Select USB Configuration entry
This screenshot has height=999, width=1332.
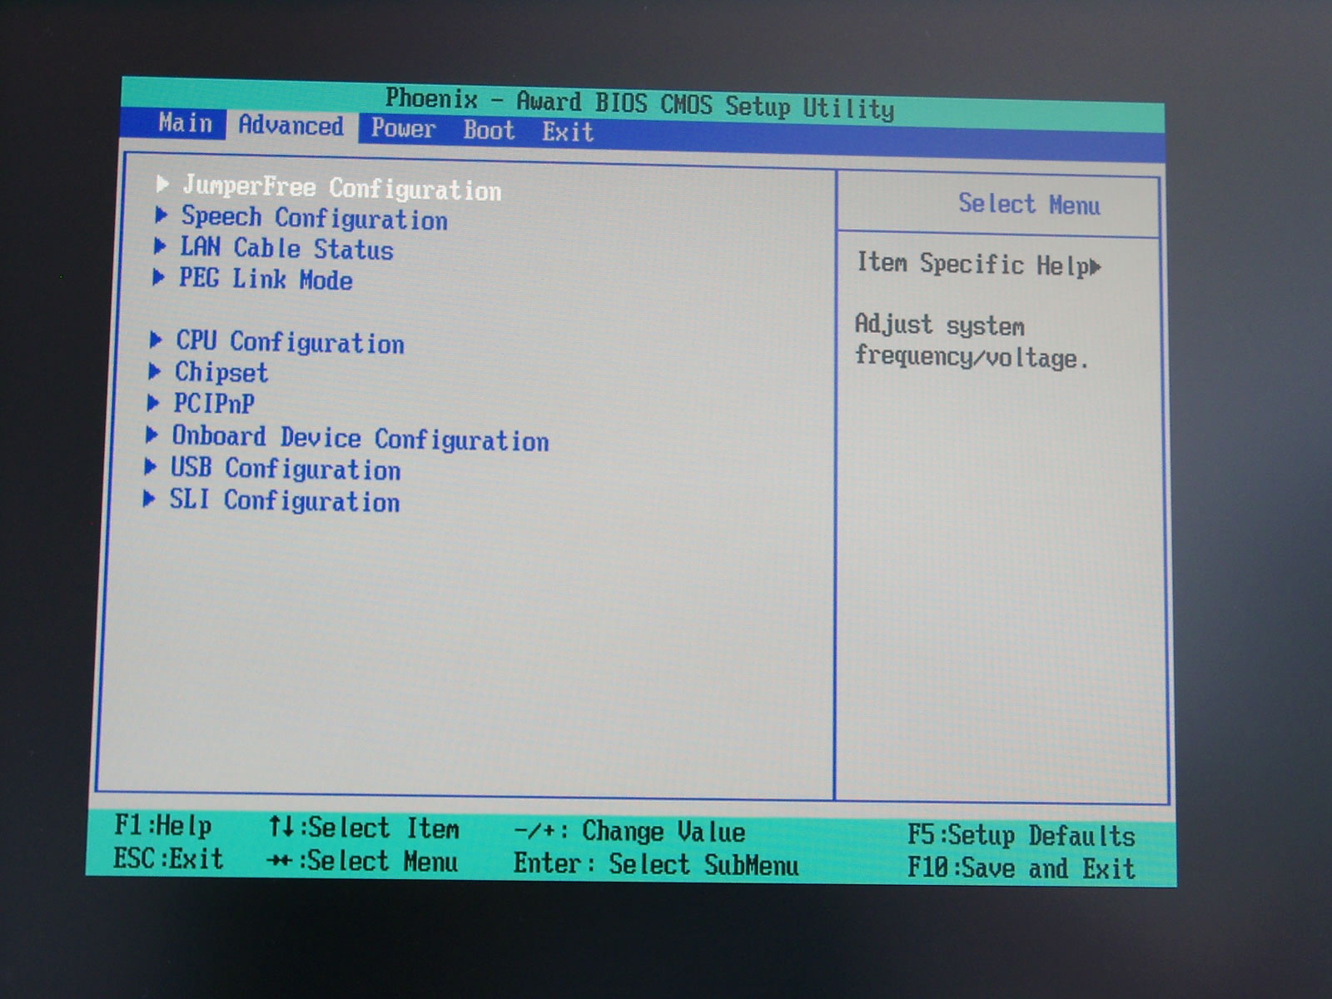[285, 469]
